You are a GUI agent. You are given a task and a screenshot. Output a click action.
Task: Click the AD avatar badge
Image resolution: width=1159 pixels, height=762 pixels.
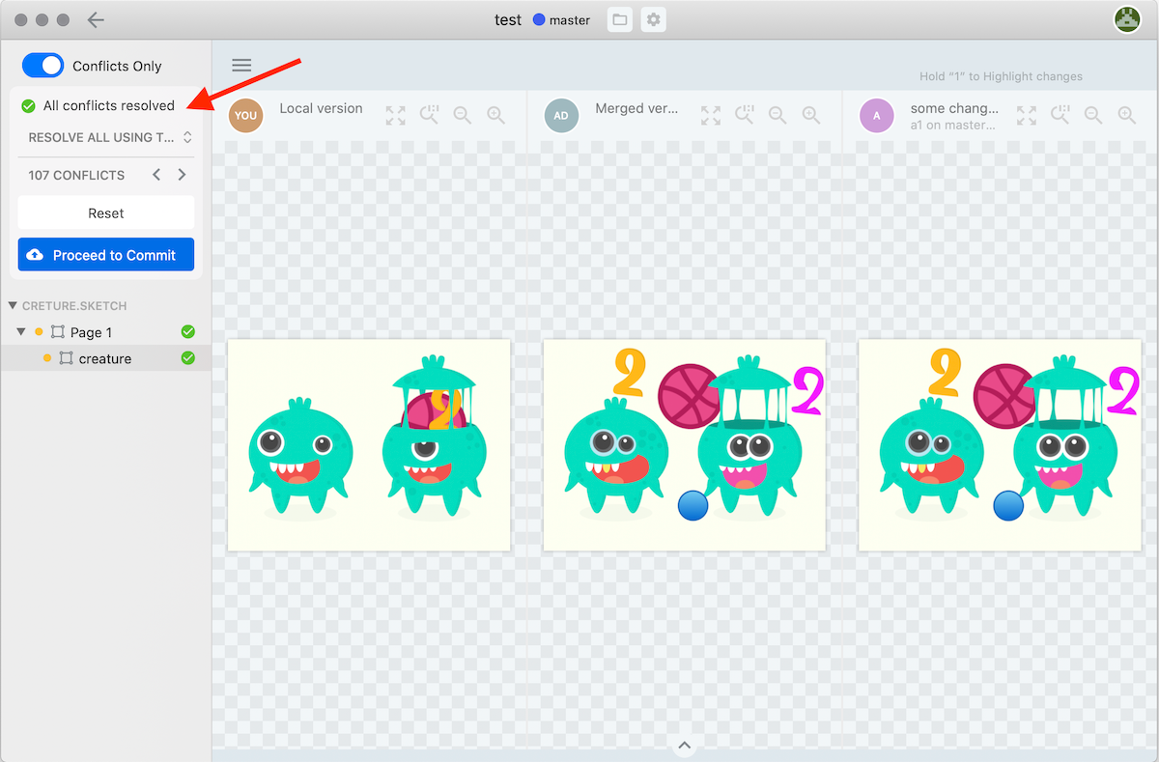[561, 116]
